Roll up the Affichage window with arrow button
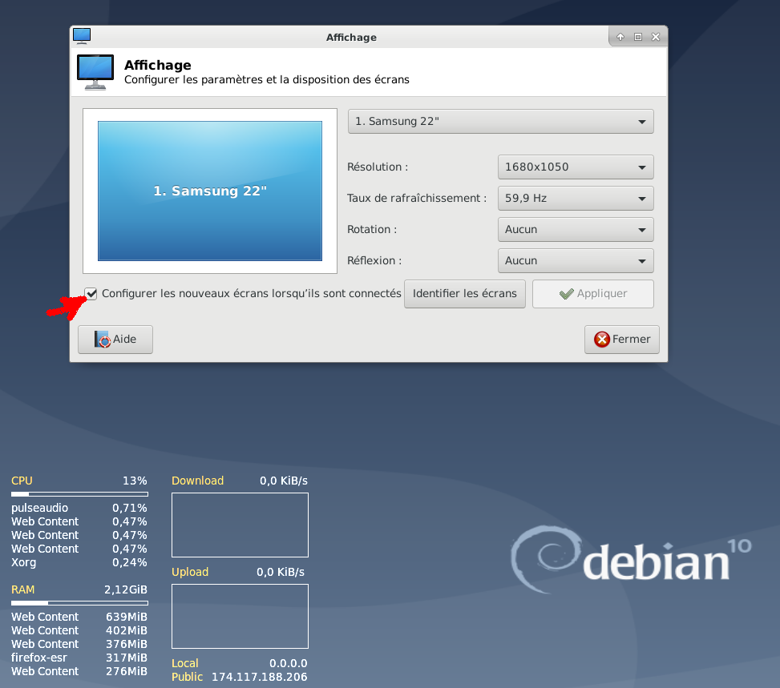This screenshot has width=780, height=688. 620,37
